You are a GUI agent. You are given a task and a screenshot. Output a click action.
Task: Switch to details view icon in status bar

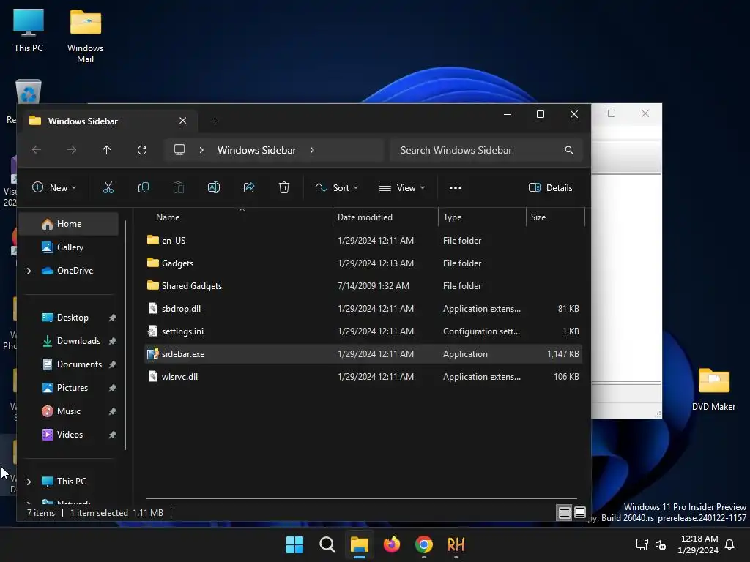point(565,513)
